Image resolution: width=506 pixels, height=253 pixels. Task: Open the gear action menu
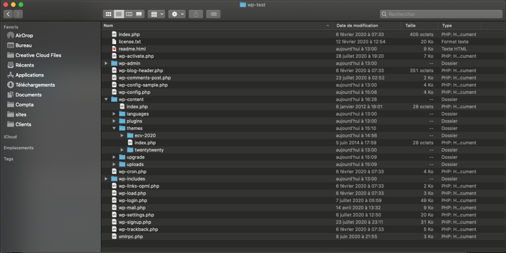pos(176,14)
